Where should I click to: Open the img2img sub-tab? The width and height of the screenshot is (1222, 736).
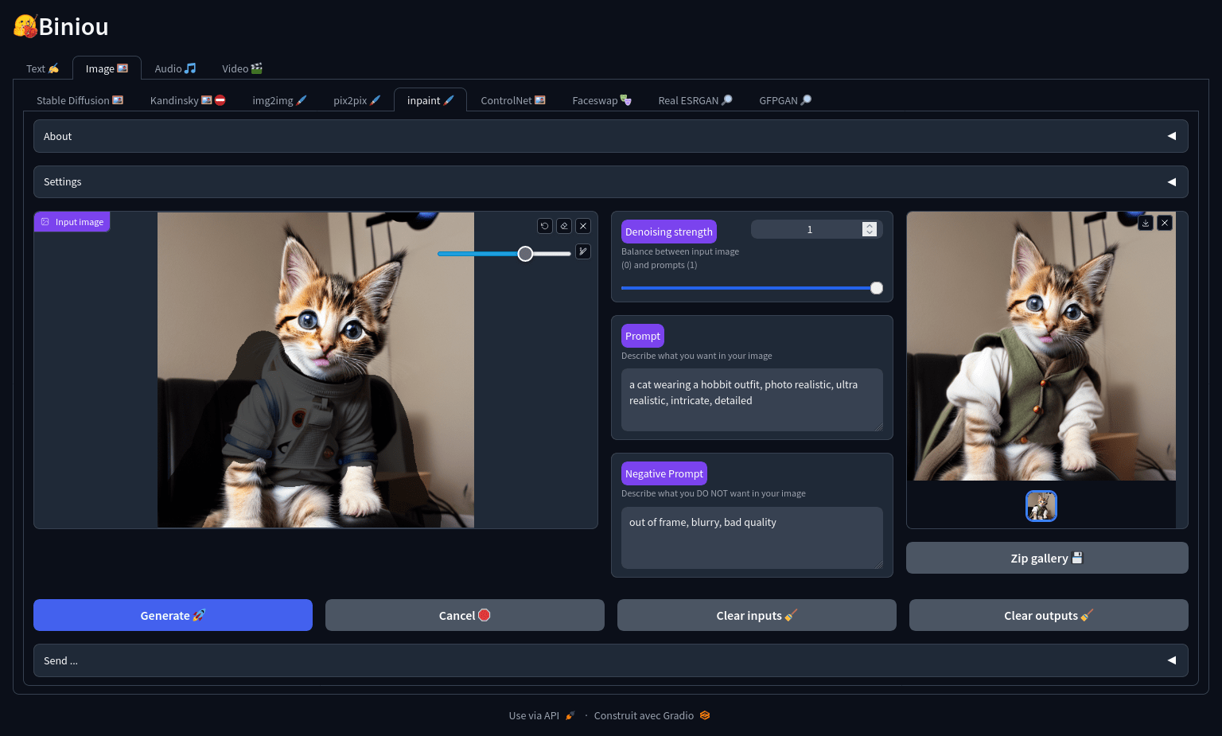279,100
